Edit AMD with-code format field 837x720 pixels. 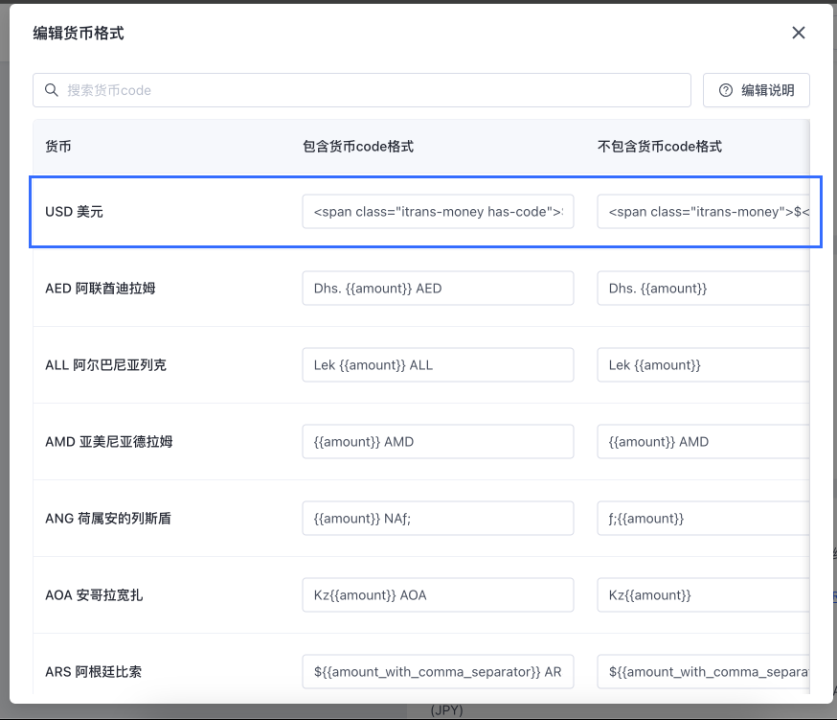point(438,442)
